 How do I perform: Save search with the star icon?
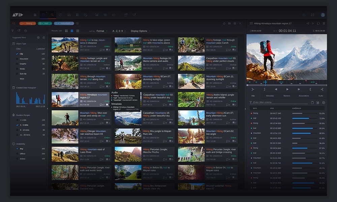(x=224, y=23)
